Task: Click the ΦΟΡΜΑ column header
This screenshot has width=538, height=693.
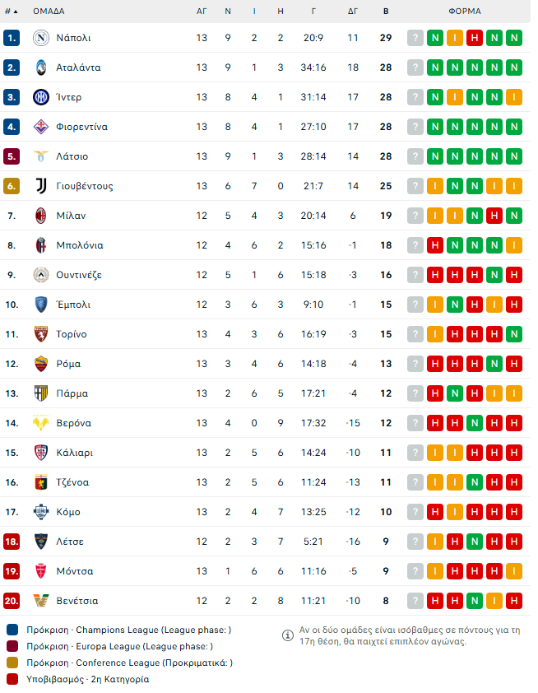Action: coord(465,12)
